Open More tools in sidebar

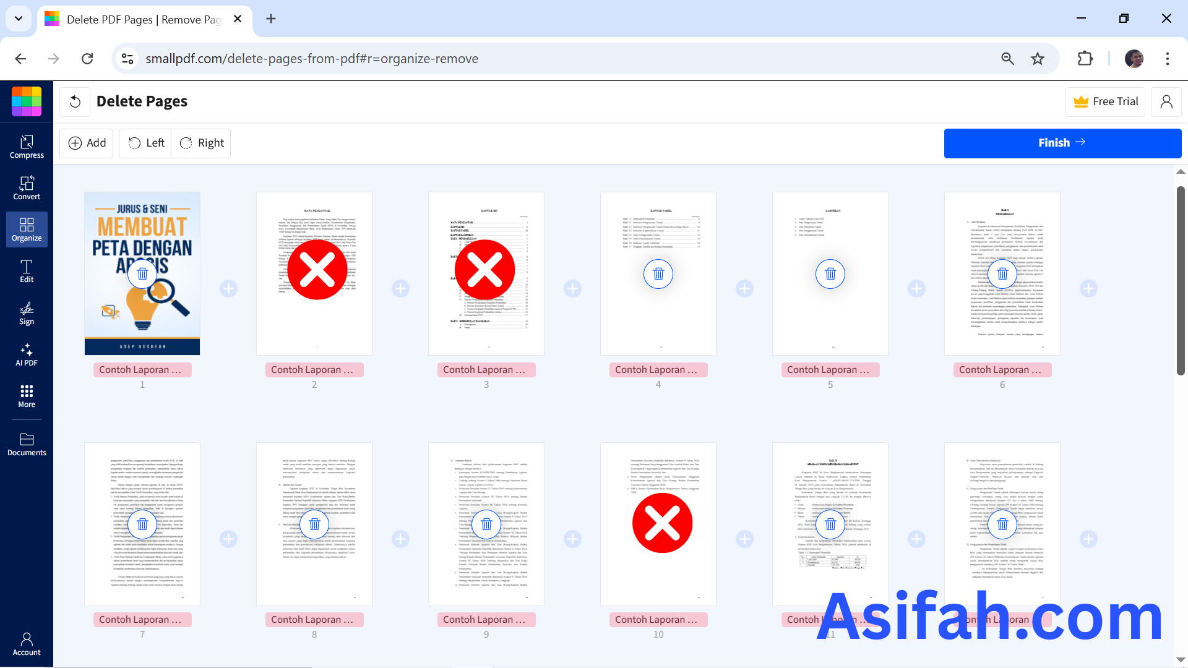coord(27,396)
